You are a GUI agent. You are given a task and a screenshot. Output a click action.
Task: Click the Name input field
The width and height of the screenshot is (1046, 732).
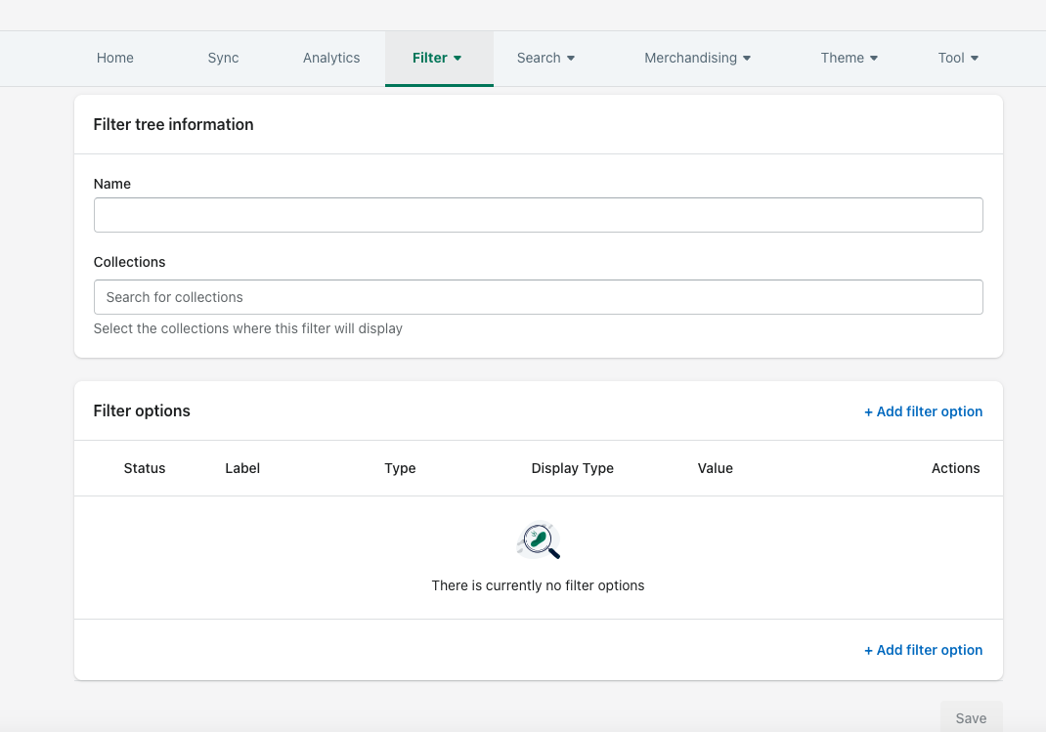click(538, 215)
